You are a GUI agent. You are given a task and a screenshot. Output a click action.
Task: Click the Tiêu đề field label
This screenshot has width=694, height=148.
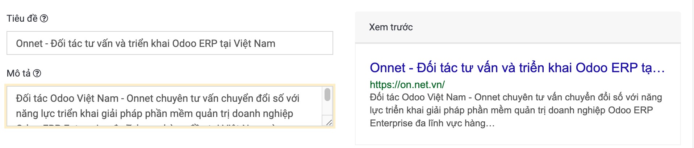(22, 18)
